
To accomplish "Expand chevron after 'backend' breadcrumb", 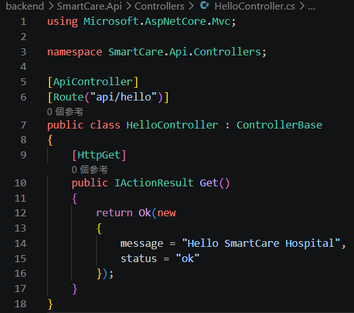I will [51, 6].
